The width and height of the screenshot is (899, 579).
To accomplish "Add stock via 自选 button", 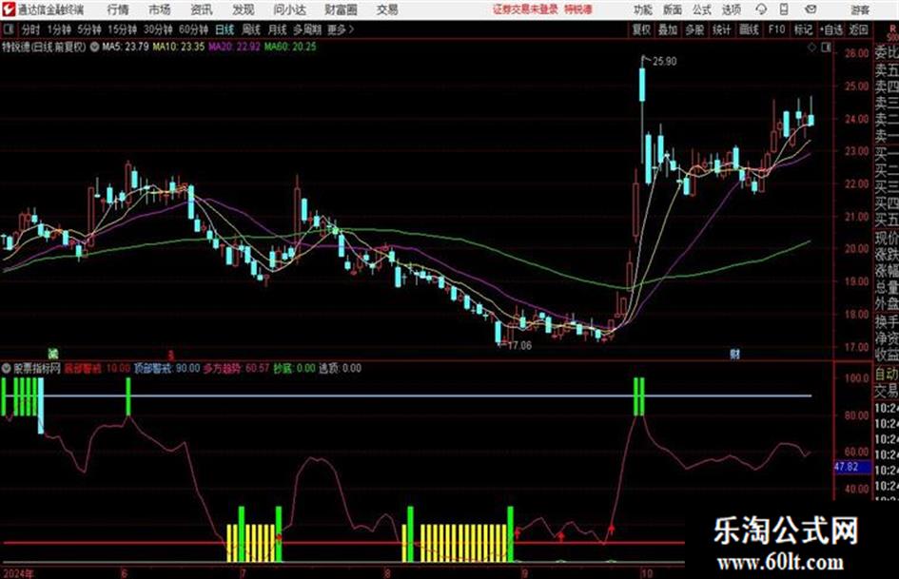I will 831,29.
